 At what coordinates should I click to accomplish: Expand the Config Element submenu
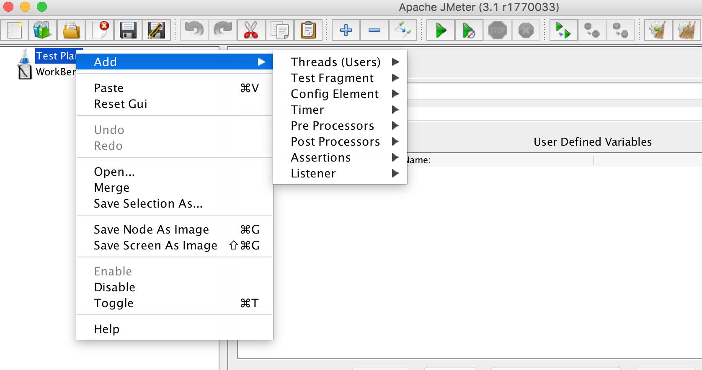click(335, 94)
